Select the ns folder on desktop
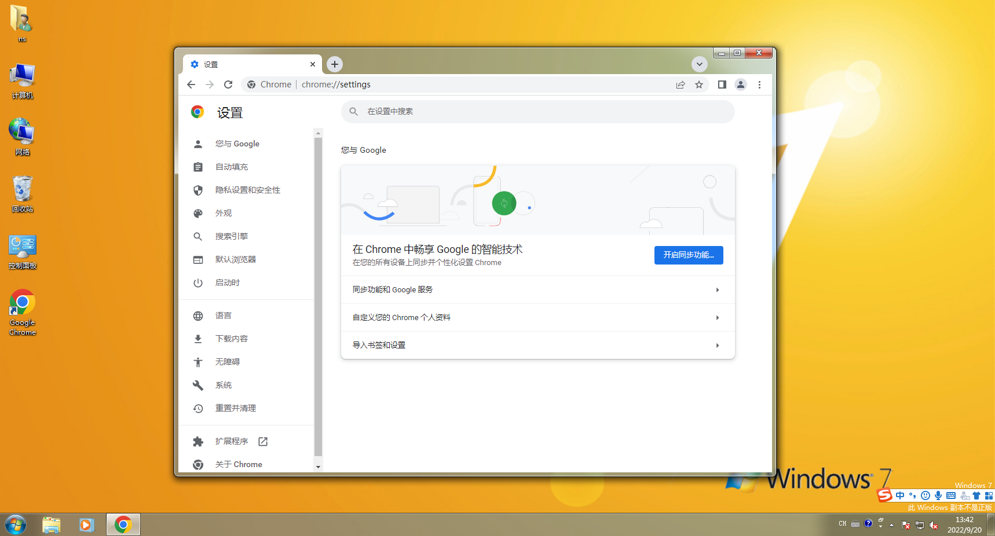Viewport: 995px width, 536px height. [x=21, y=23]
